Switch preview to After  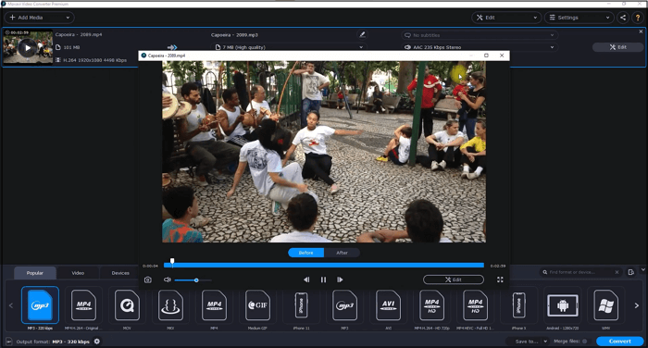(342, 253)
